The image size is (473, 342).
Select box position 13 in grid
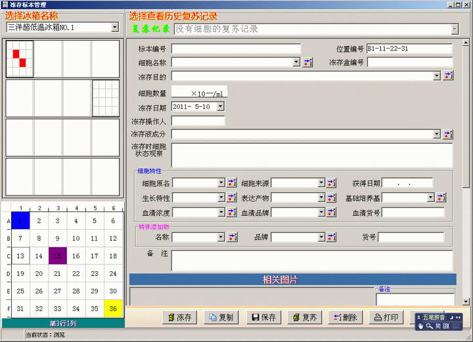tap(20, 256)
